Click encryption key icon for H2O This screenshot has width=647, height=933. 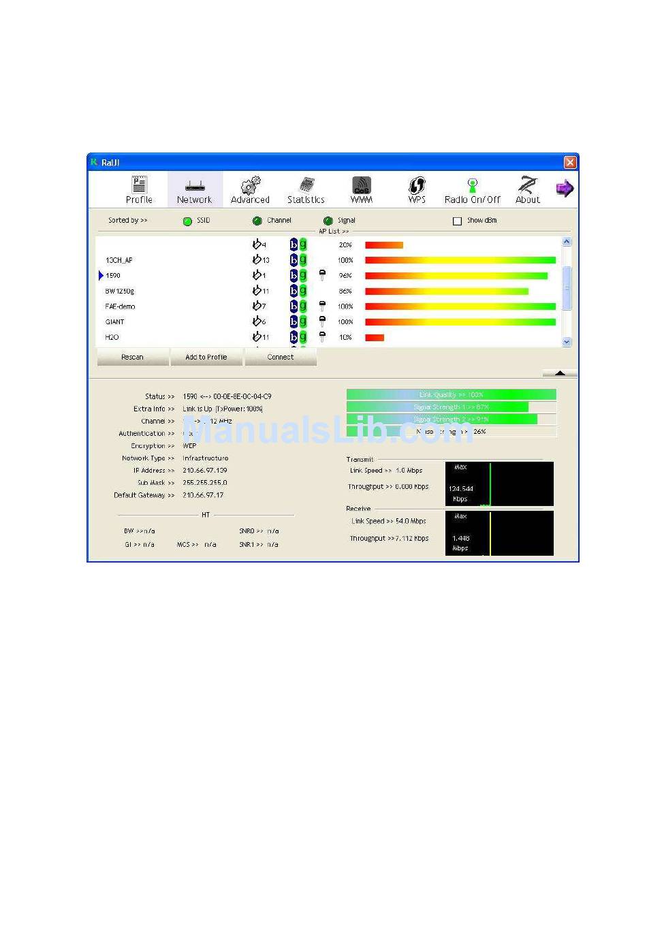coord(322,336)
